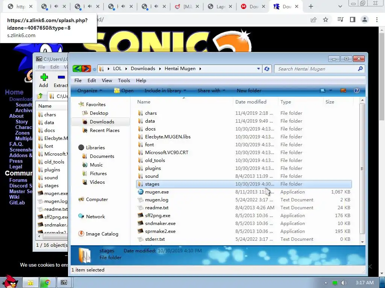Click the Open toolbar button
This screenshot has height=288, width=385.
[x=124, y=91]
